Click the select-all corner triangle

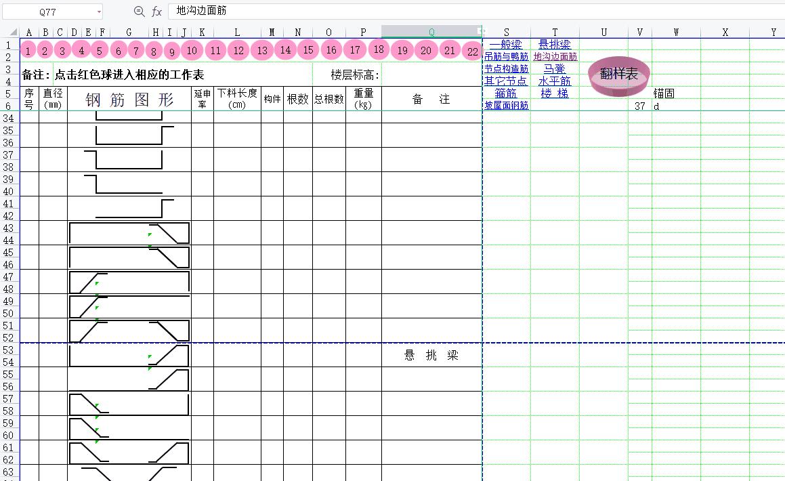coord(14,33)
